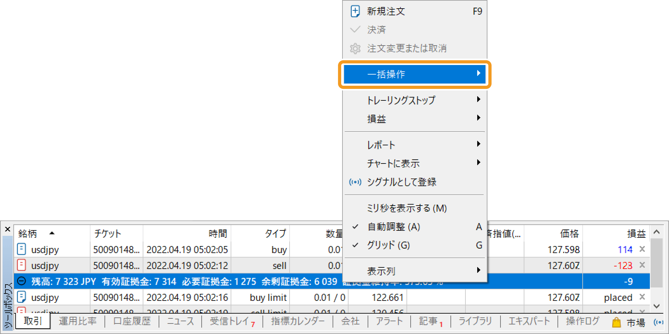Screen dimensions: 669x334
Task: Open トレーリングストップ menu entry
Action: tap(414, 100)
